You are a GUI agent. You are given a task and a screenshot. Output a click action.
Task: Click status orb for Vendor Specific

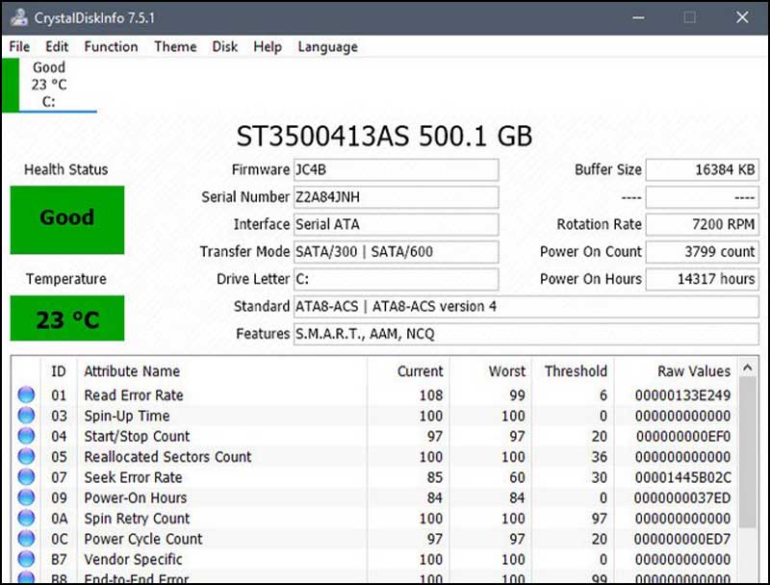tap(26, 559)
